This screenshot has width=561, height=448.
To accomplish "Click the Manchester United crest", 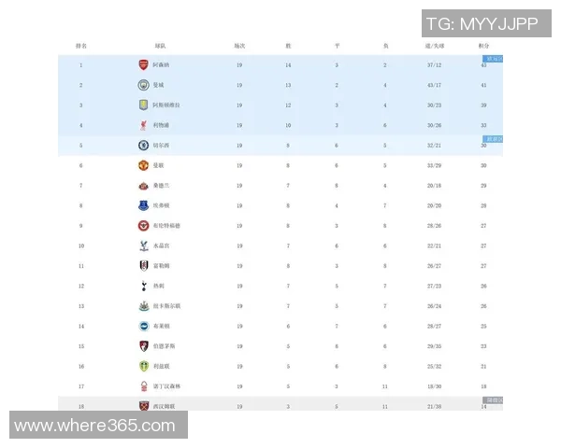I will 143,165.
